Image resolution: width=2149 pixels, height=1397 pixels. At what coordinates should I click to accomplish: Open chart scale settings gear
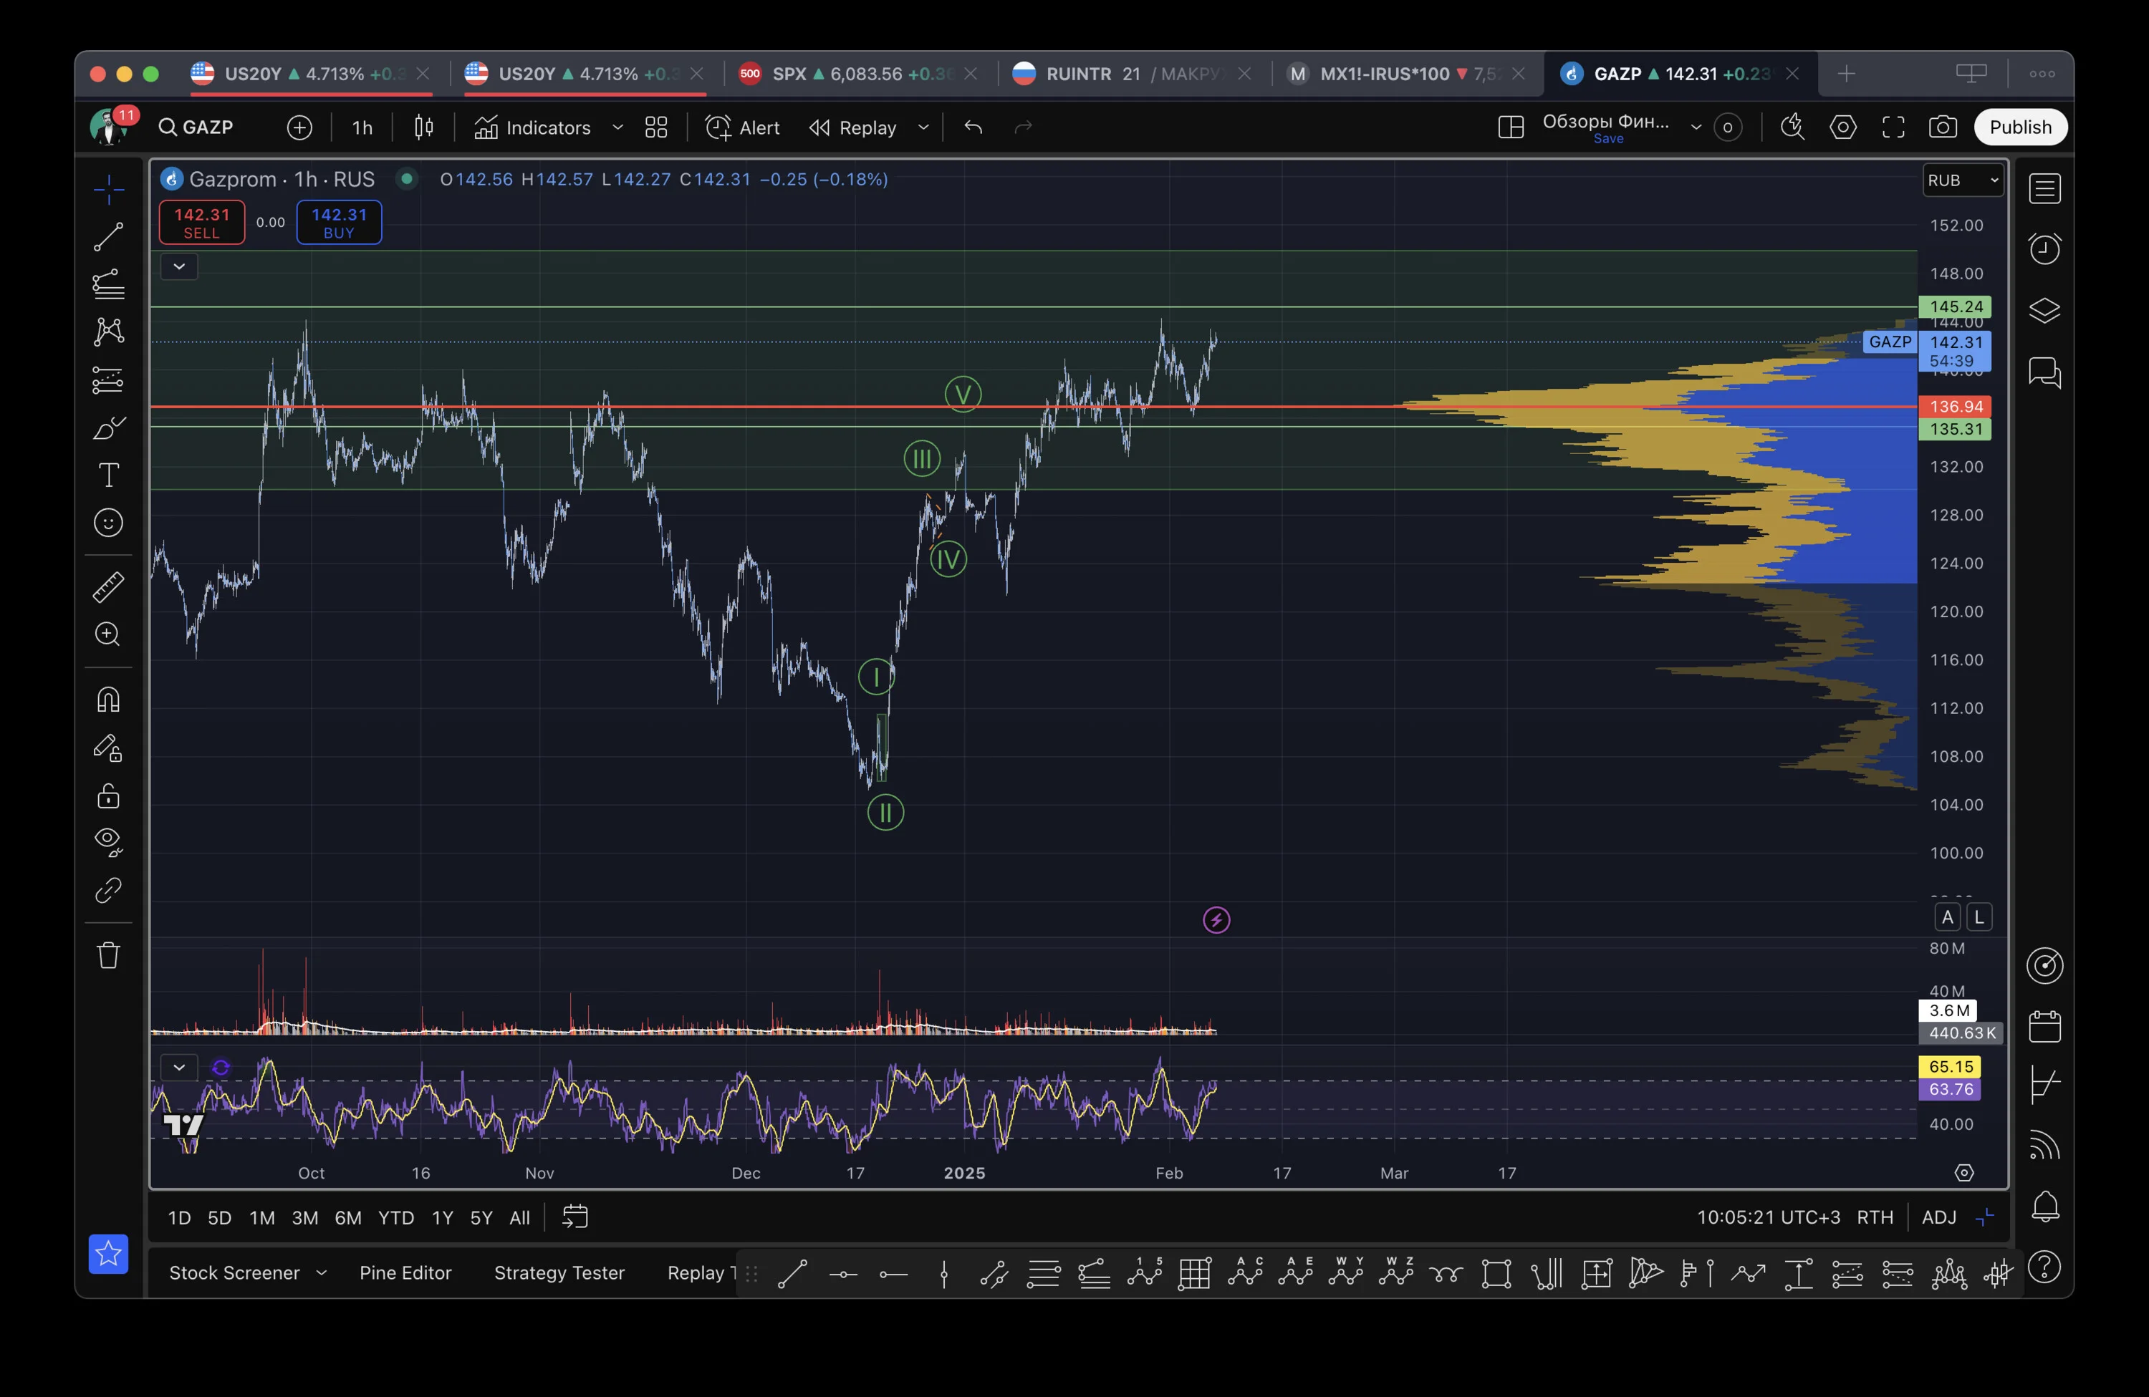(1965, 1172)
